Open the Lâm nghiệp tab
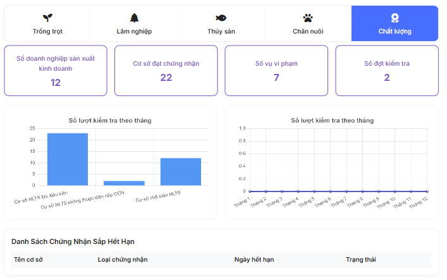The height and width of the screenshot is (280, 447). pos(134,31)
